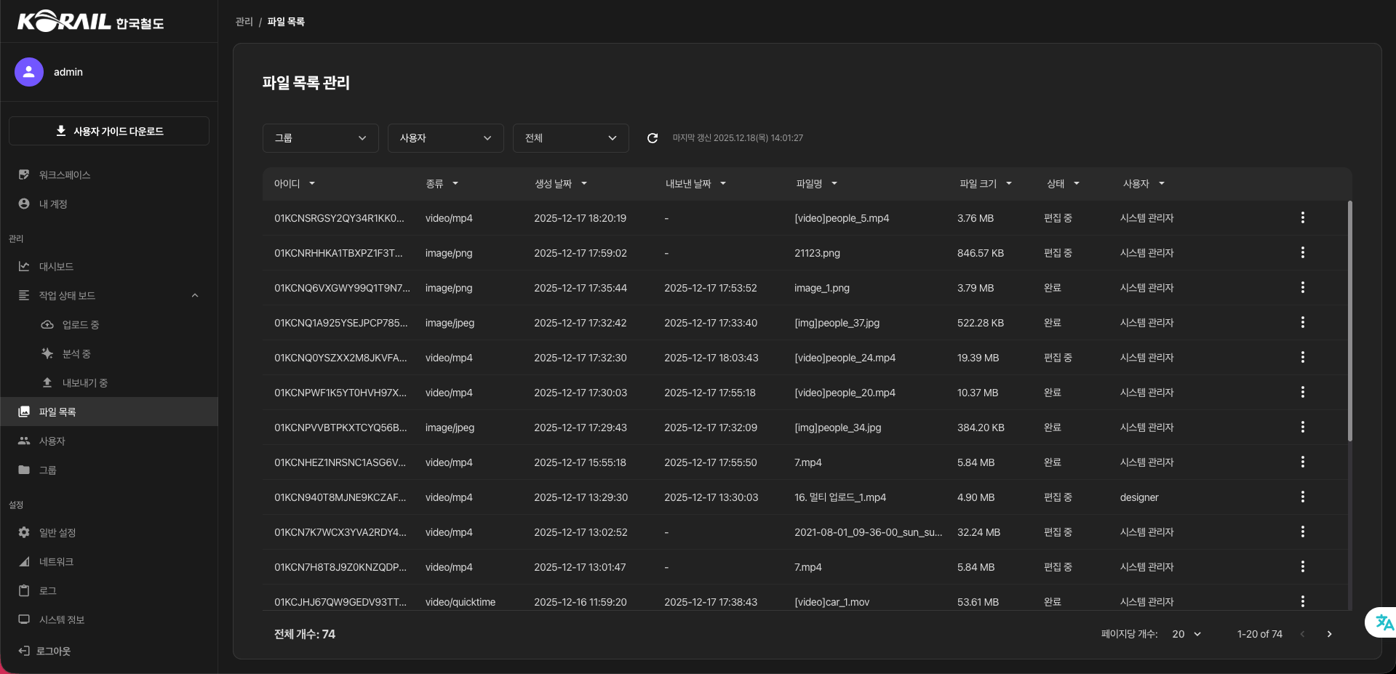Click the translate icon at right edge
Screen dimensions: 1396x674
[x=1384, y=622]
